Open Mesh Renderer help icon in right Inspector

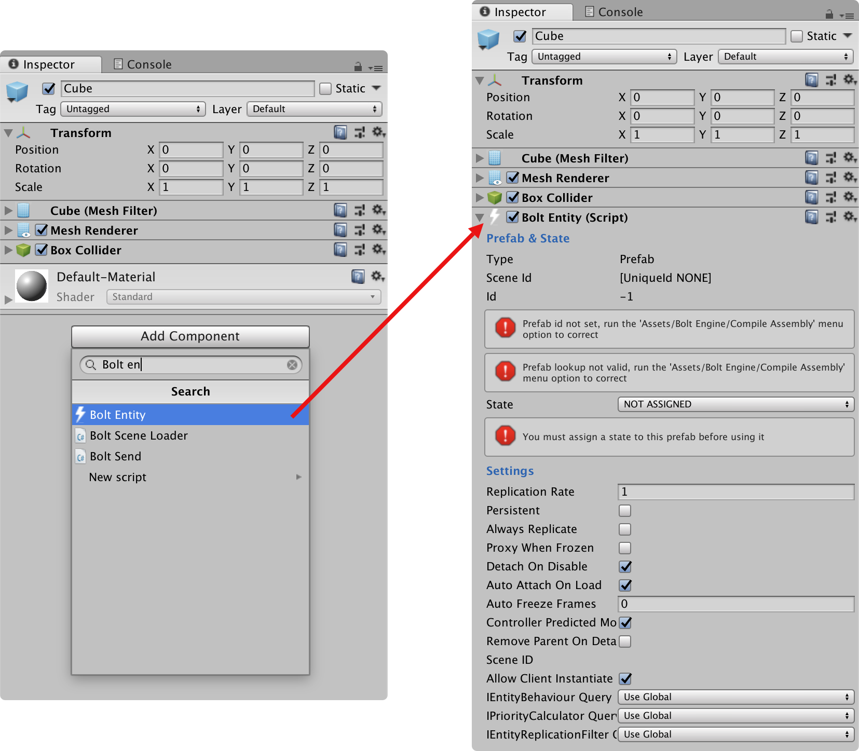812,177
